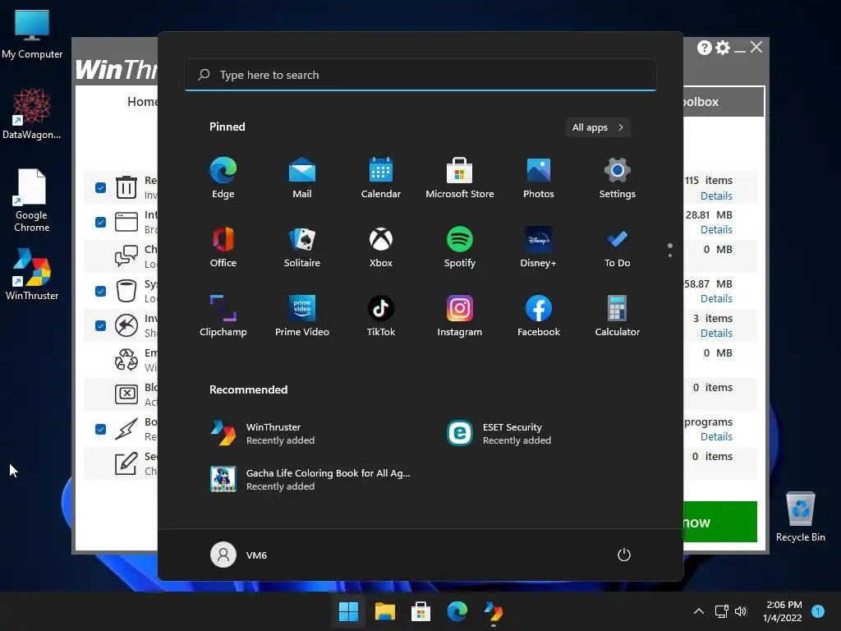Open WinThruster help question mark icon
This screenshot has height=631, width=841.
704,48
